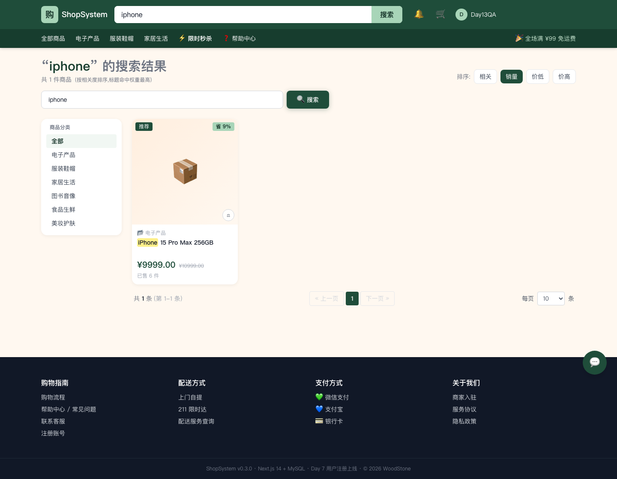Screen dimensions: 617x479
Task: Open 服务协议 footer link
Action: coord(464,409)
